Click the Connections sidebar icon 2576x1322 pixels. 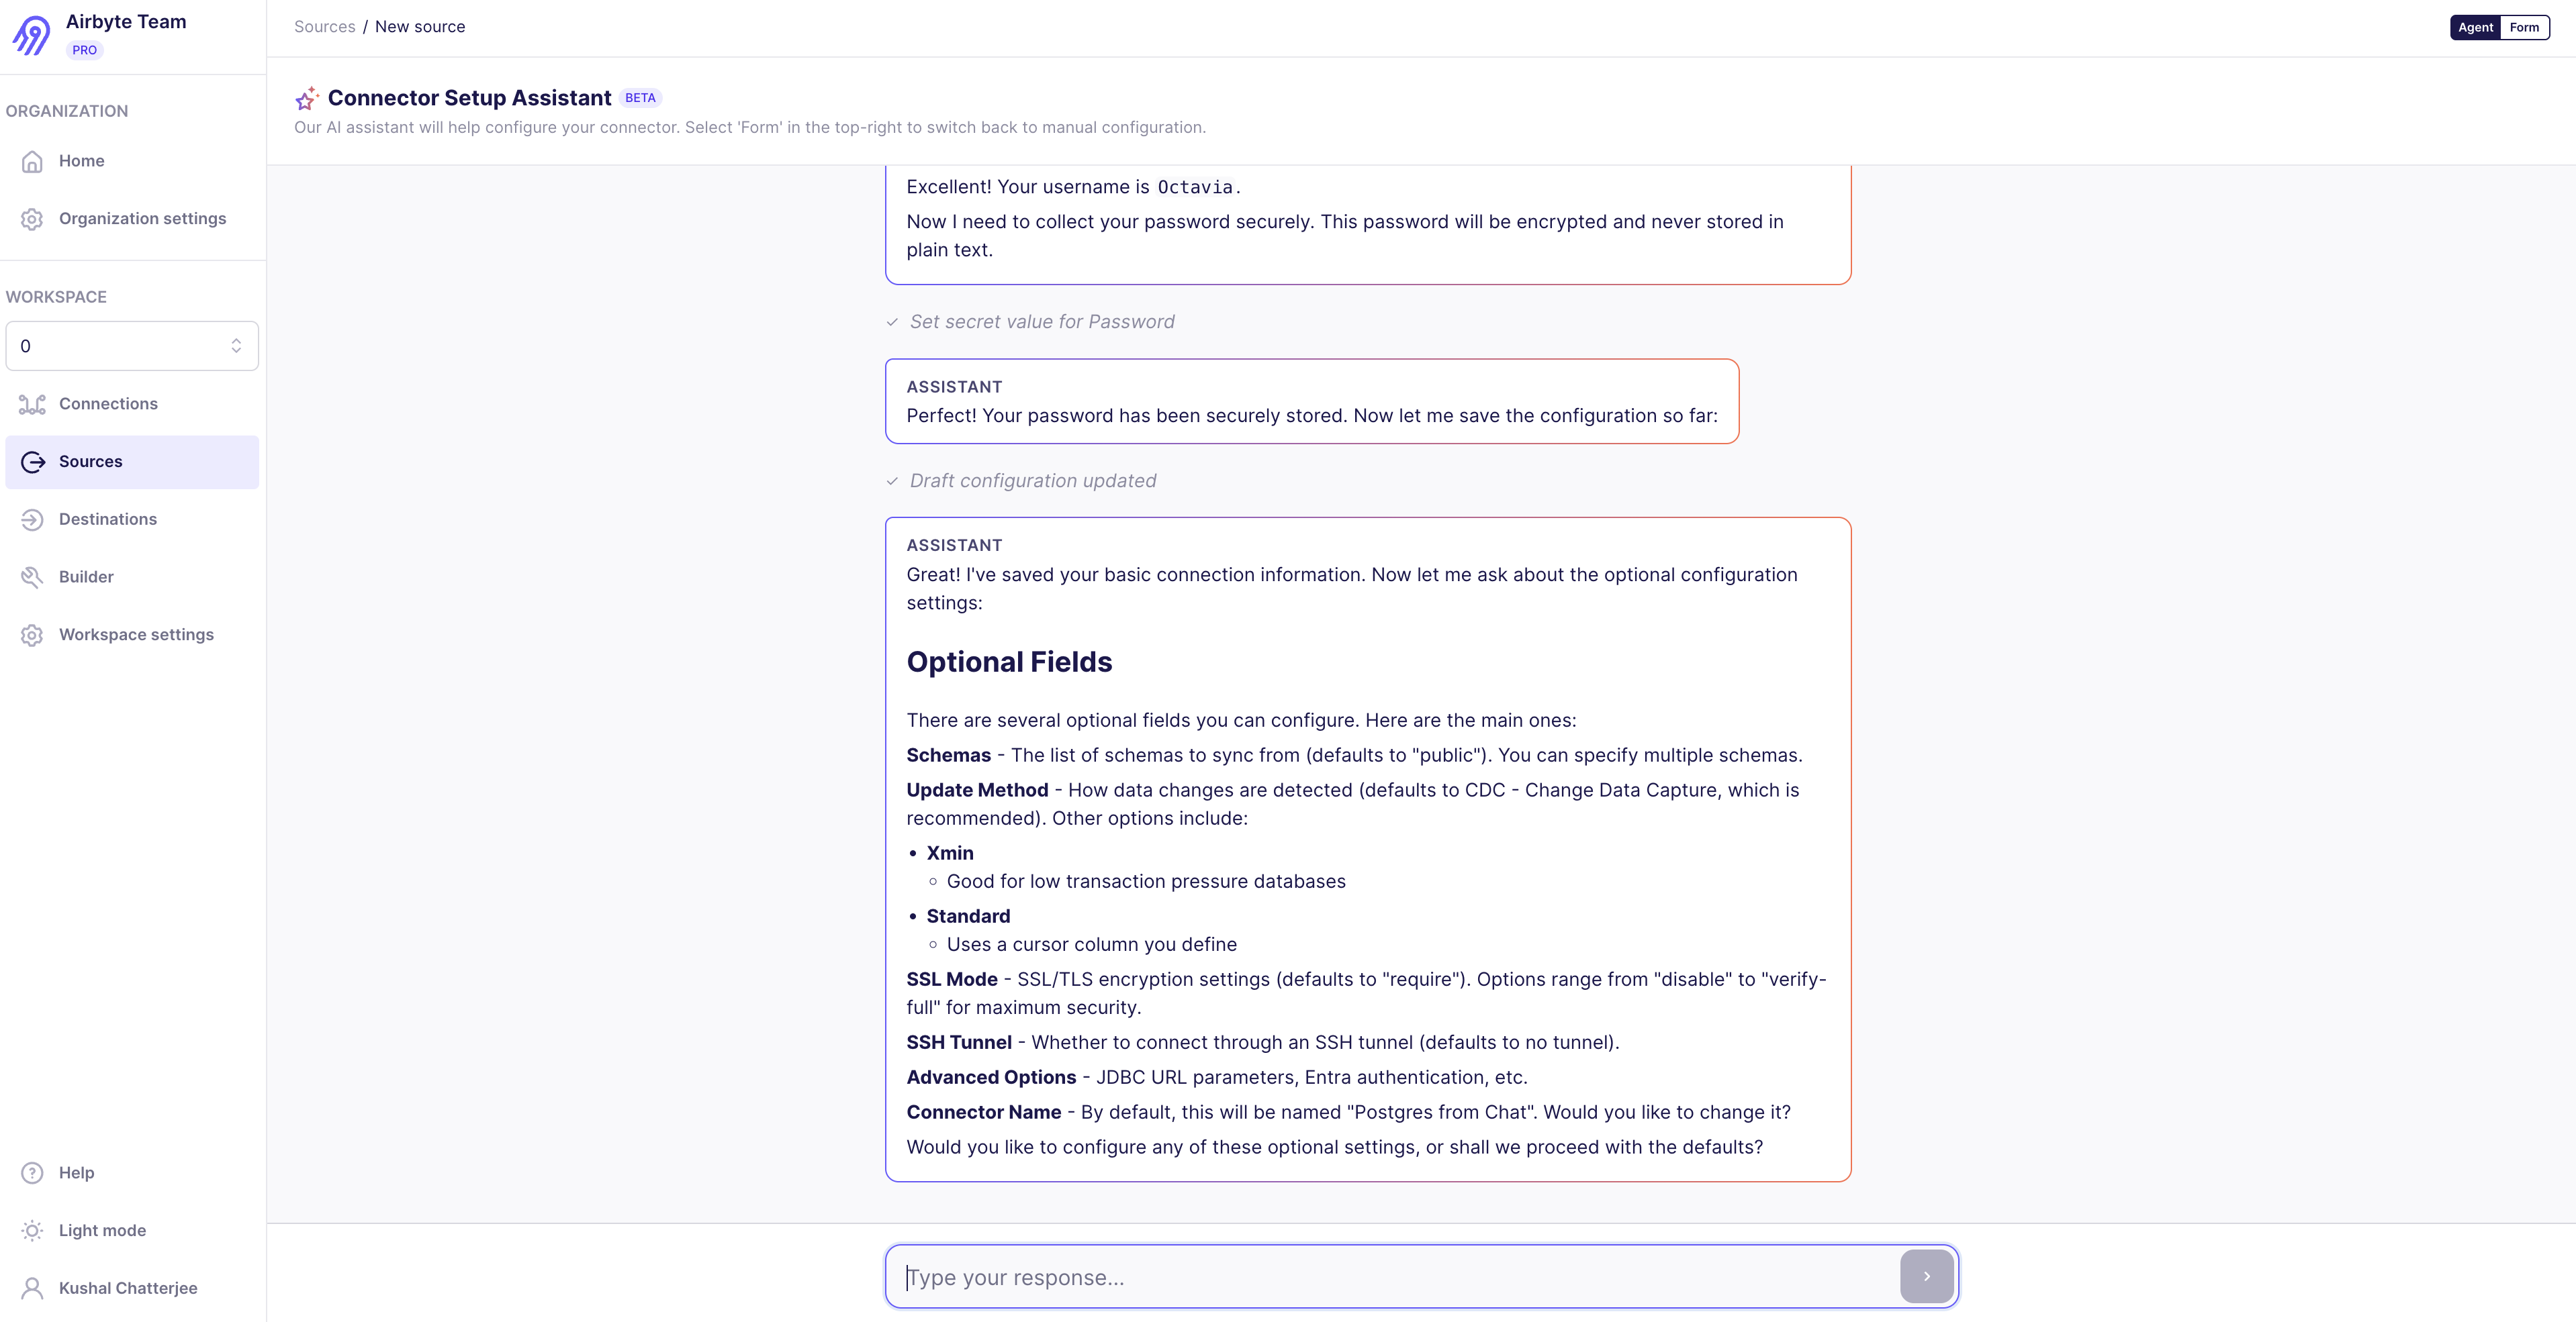tap(32, 404)
